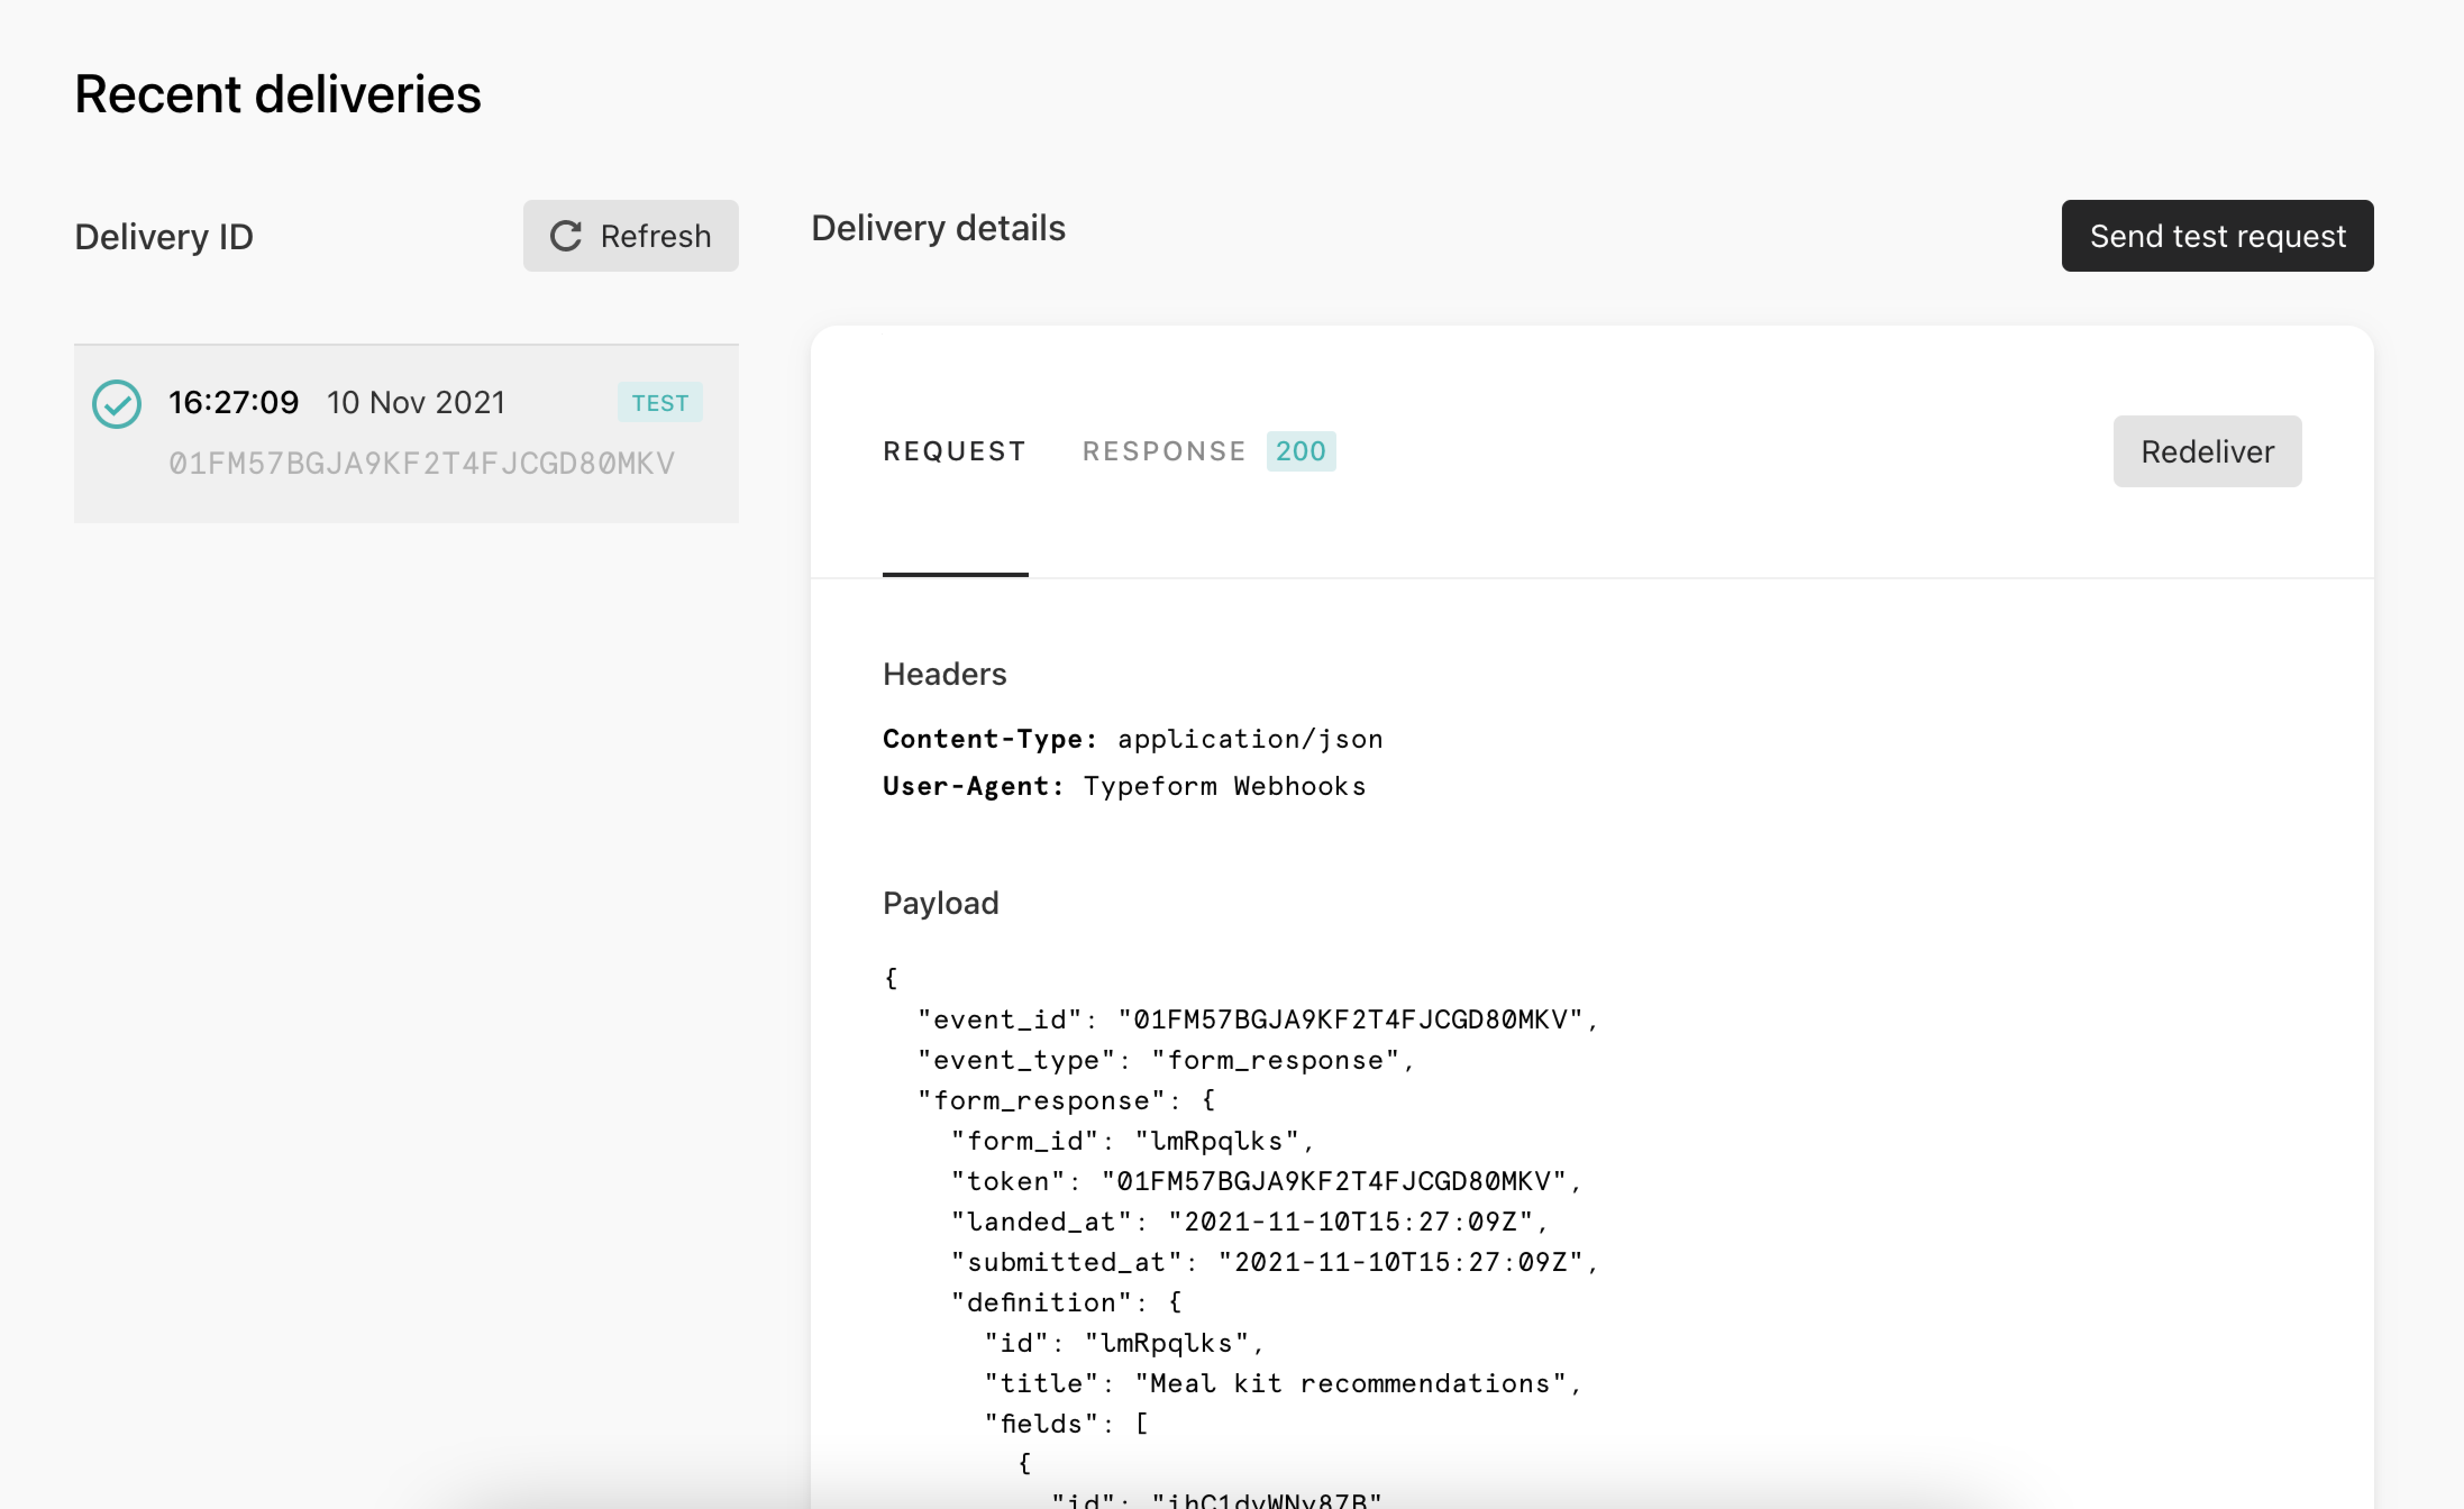Image resolution: width=2464 pixels, height=1509 pixels.
Task: Click the Recent deliveries page title
Action: coord(277,94)
